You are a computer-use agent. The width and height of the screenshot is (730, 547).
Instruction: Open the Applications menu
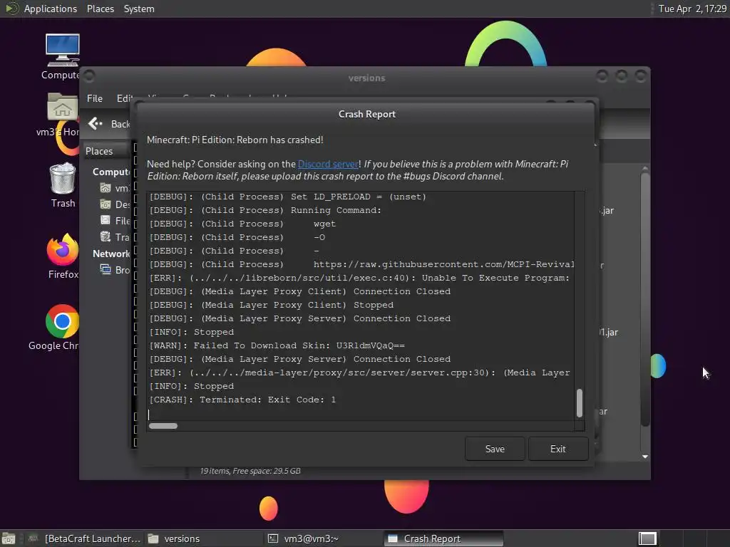[51, 9]
